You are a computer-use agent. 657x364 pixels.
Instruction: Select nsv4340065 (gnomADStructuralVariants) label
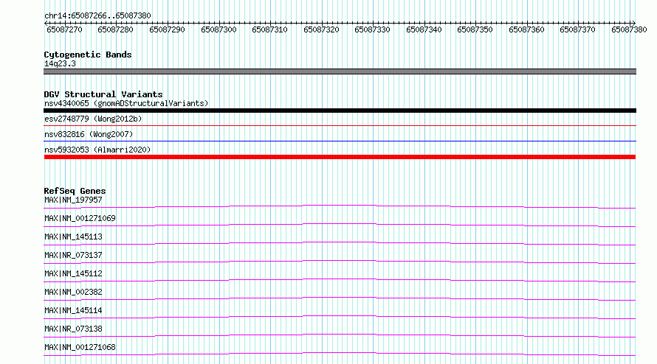coord(126,103)
